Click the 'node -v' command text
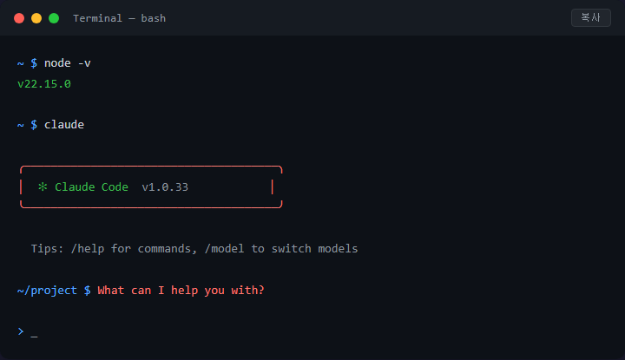The width and height of the screenshot is (625, 360). click(68, 63)
